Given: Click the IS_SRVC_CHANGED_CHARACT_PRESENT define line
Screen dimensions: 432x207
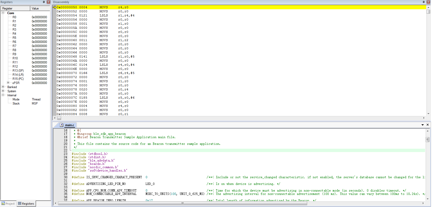Looking at the screenshot, I should (x=248, y=177).
